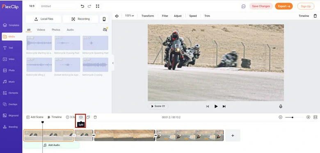Viewport: 320px width, 153px height.
Task: Click the Split scene icon
Action: click(x=81, y=117)
